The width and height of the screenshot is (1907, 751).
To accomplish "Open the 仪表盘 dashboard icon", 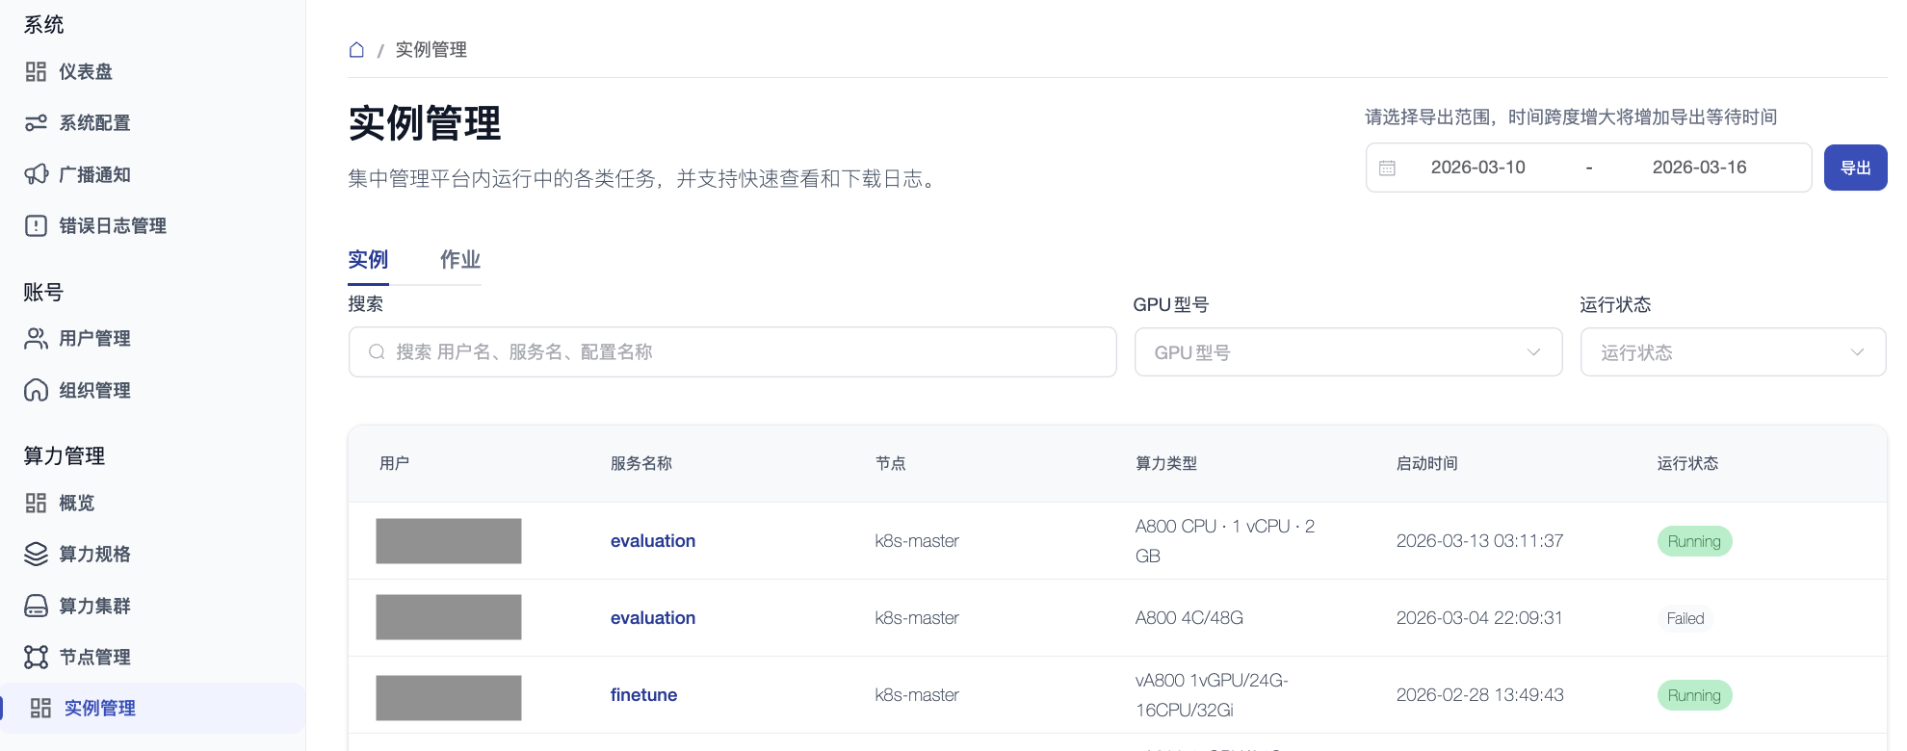I will click(x=36, y=72).
